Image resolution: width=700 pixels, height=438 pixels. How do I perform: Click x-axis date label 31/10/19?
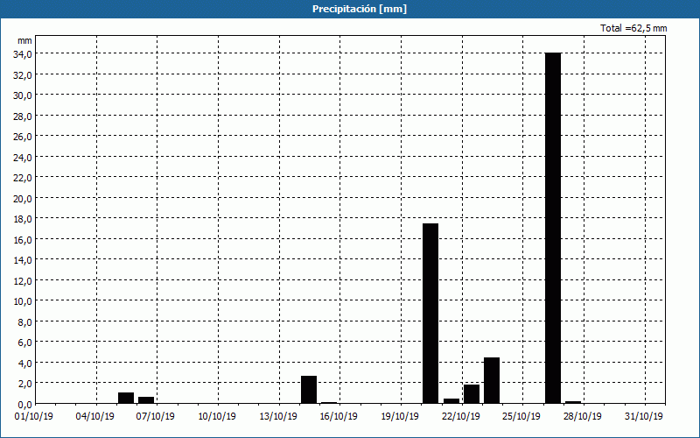[x=644, y=417]
